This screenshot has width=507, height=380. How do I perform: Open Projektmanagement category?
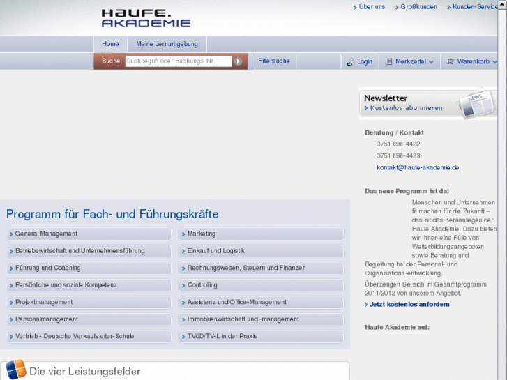tap(89, 303)
